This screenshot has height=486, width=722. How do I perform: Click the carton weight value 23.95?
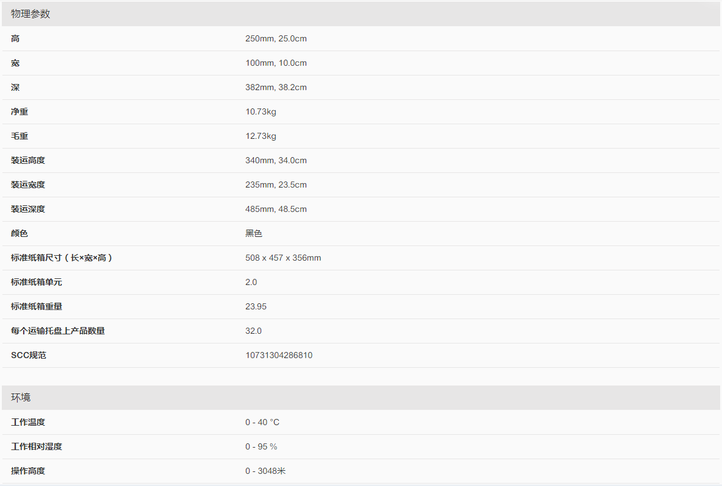[x=256, y=307]
